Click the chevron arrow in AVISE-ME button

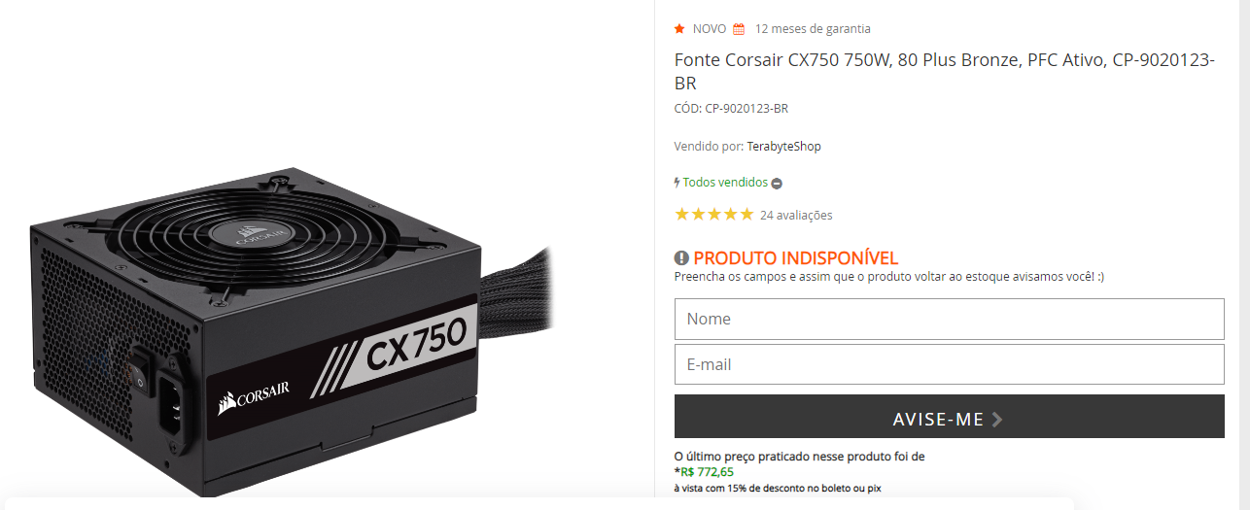click(997, 420)
